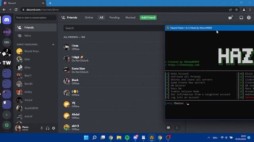Toggle microphone mute
Image resolution: width=254 pixels, height=142 pixels.
(42, 128)
